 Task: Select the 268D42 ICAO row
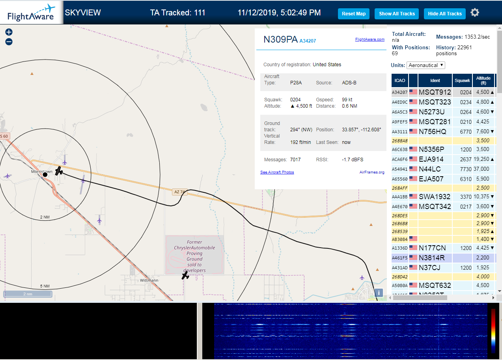point(443,276)
